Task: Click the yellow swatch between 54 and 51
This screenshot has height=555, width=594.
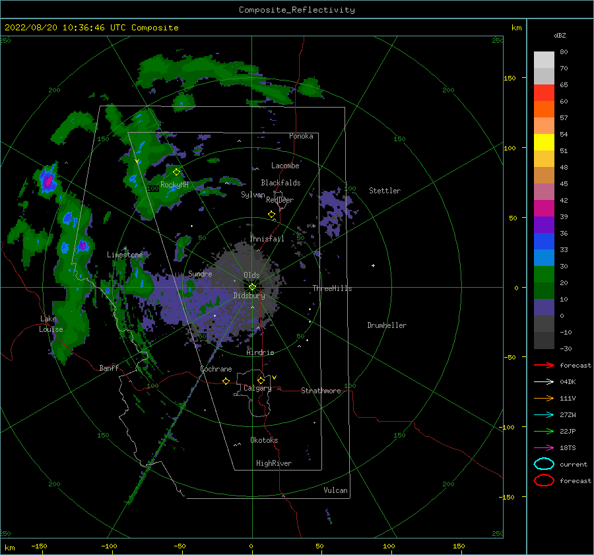Action: (544, 142)
